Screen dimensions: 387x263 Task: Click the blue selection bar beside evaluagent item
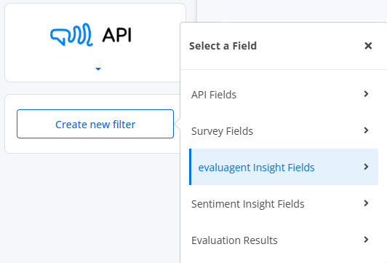tap(191, 167)
